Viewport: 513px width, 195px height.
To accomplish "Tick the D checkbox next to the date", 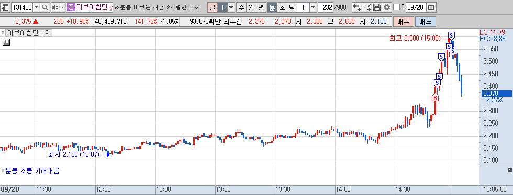I will 396,7.
